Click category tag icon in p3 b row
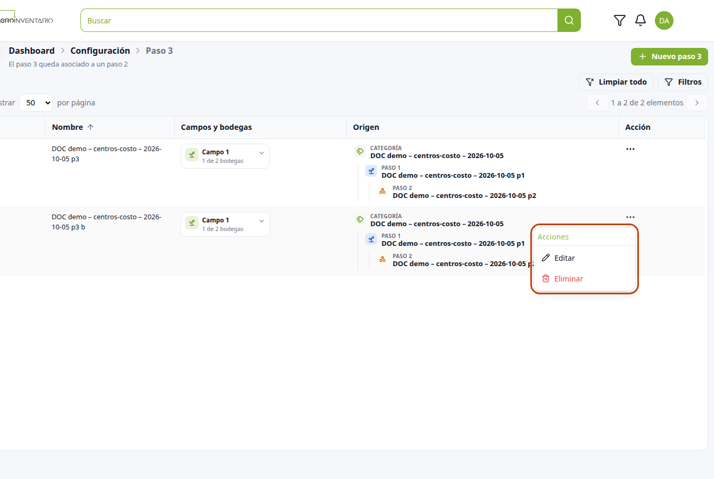This screenshot has width=714, height=479. [x=360, y=220]
